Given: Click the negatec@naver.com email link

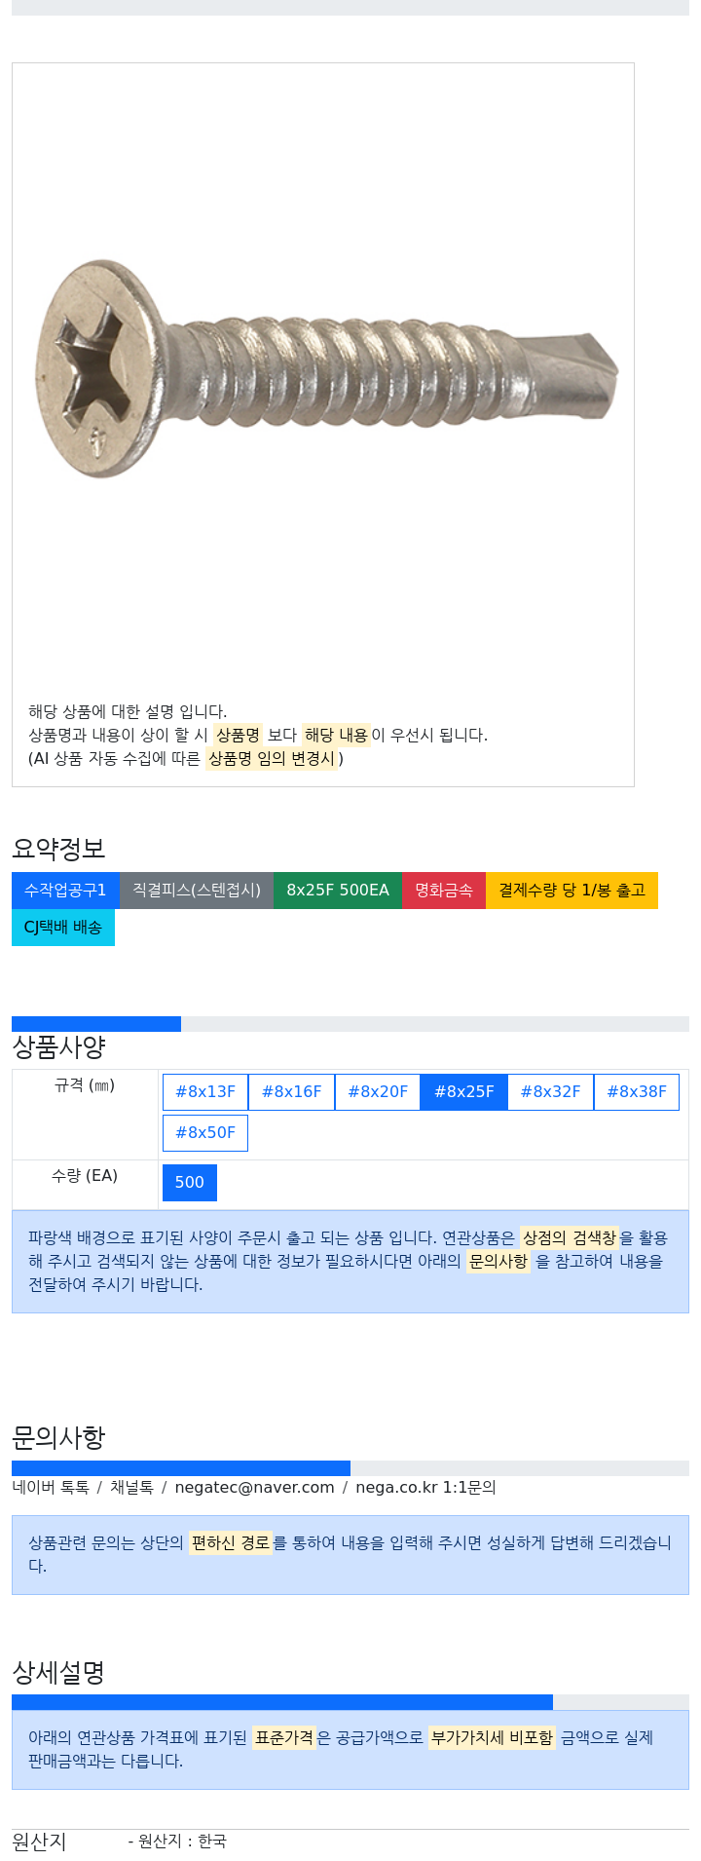Looking at the screenshot, I should coord(254,1488).
